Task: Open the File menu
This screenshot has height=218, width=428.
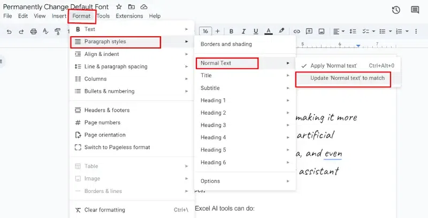Action: coord(7,16)
